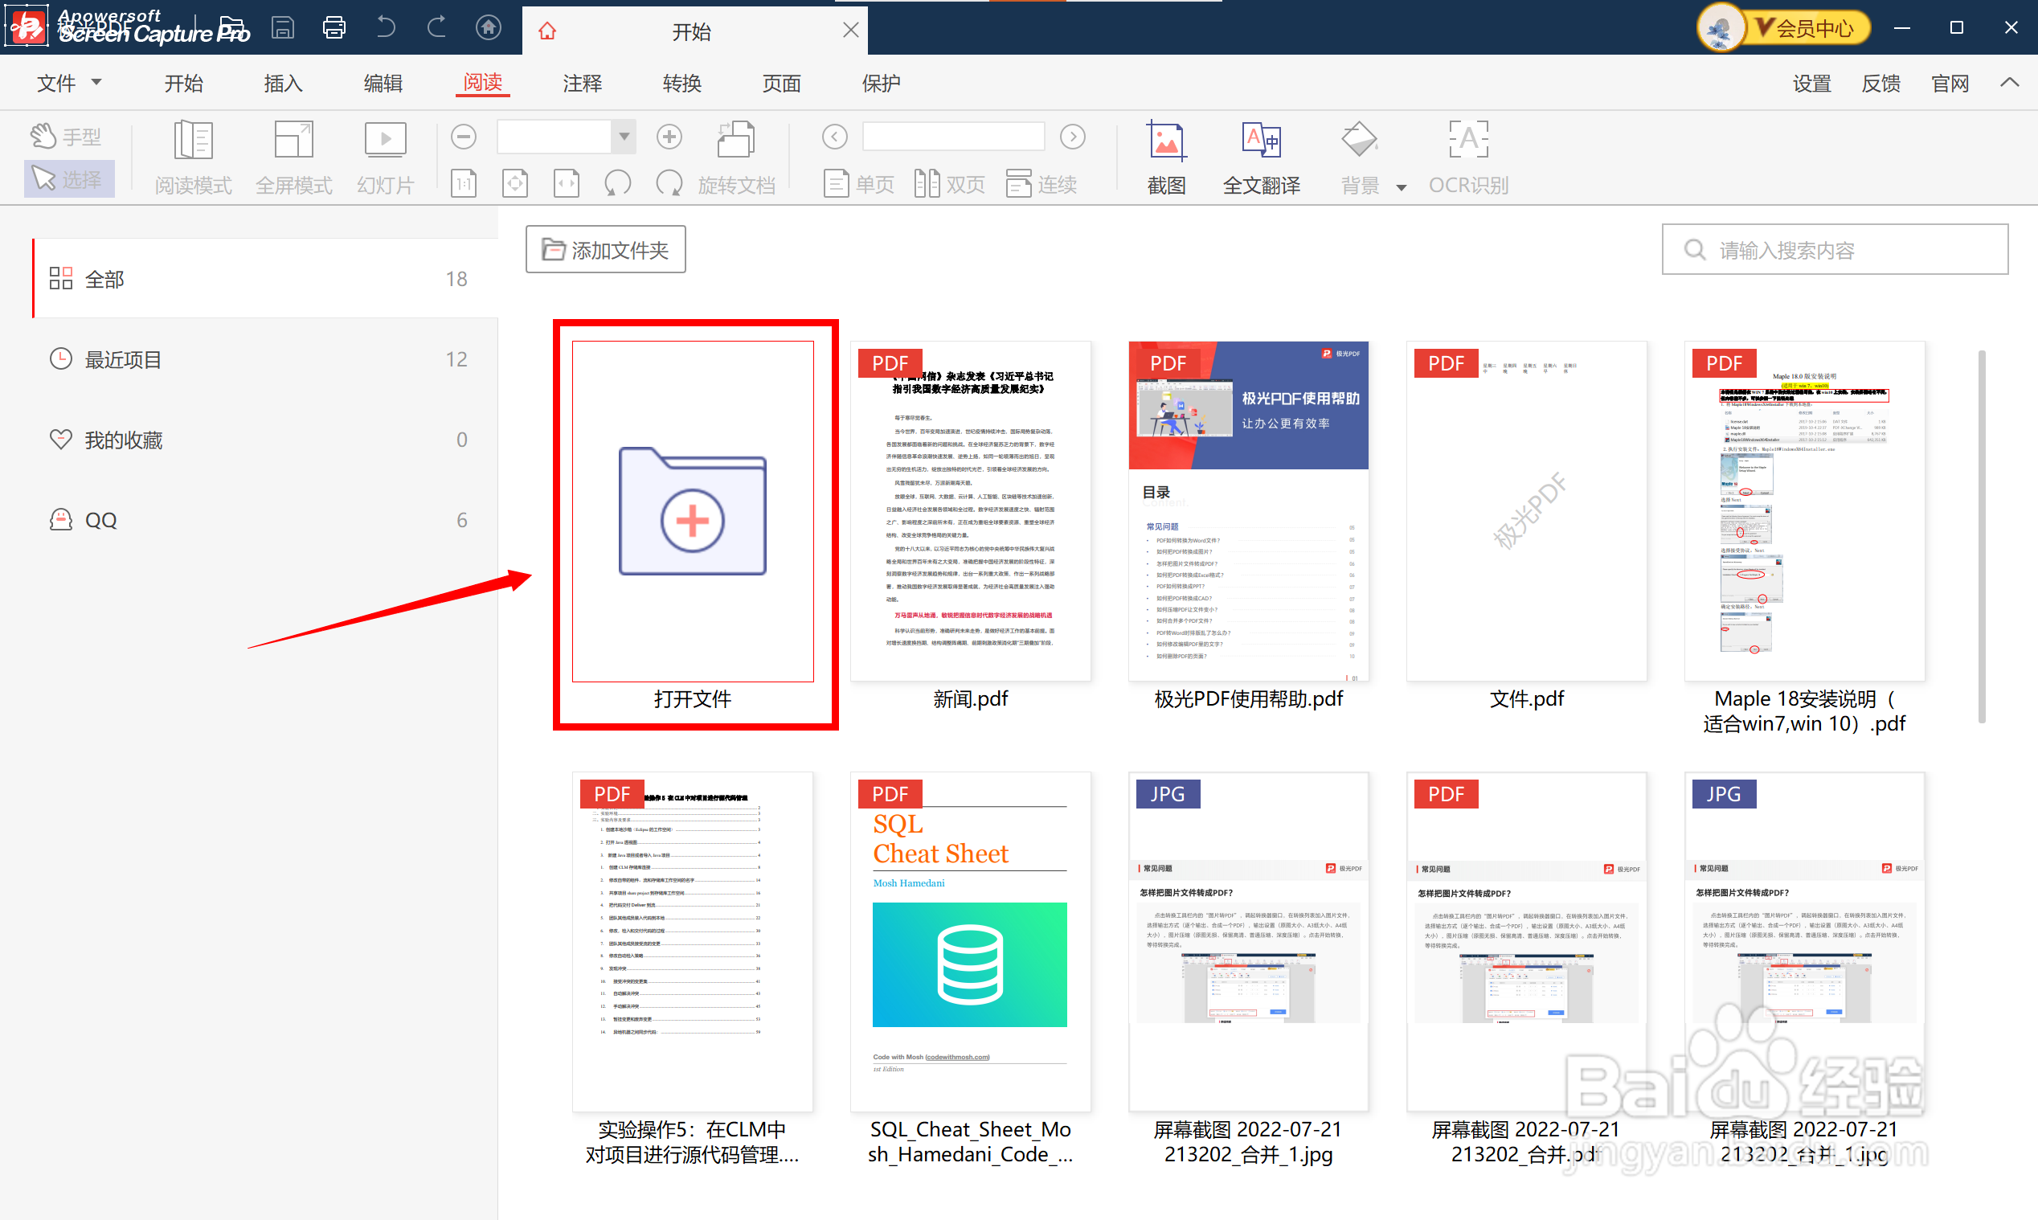
Task: Switch to the 注释 ribbon tab
Action: click(x=582, y=83)
